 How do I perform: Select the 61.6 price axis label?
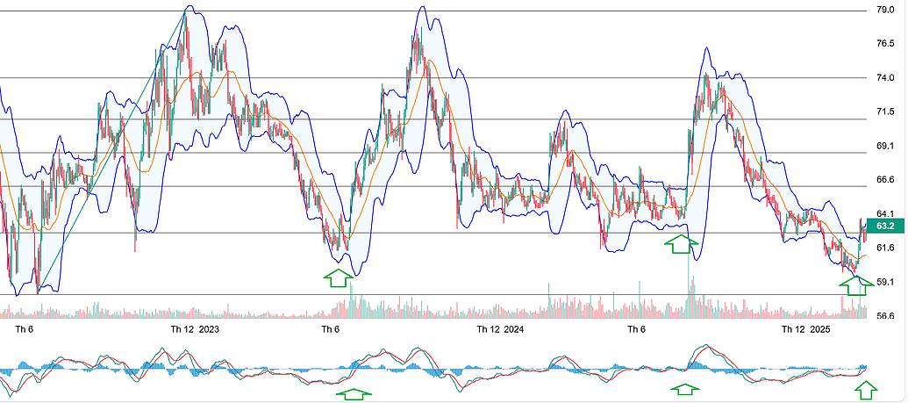pyautogui.click(x=885, y=248)
